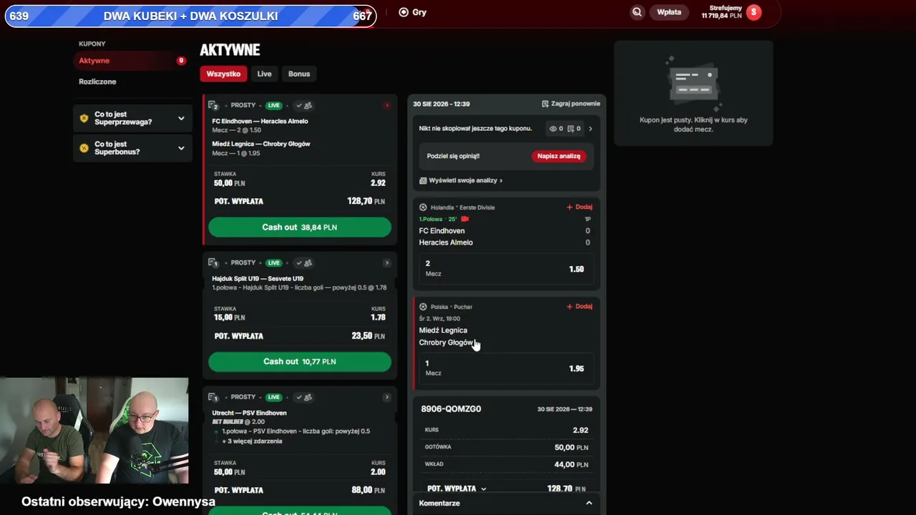916x515 pixels.
Task: Click the Utrecht — PSV Eindhoven title
Action: (x=249, y=413)
